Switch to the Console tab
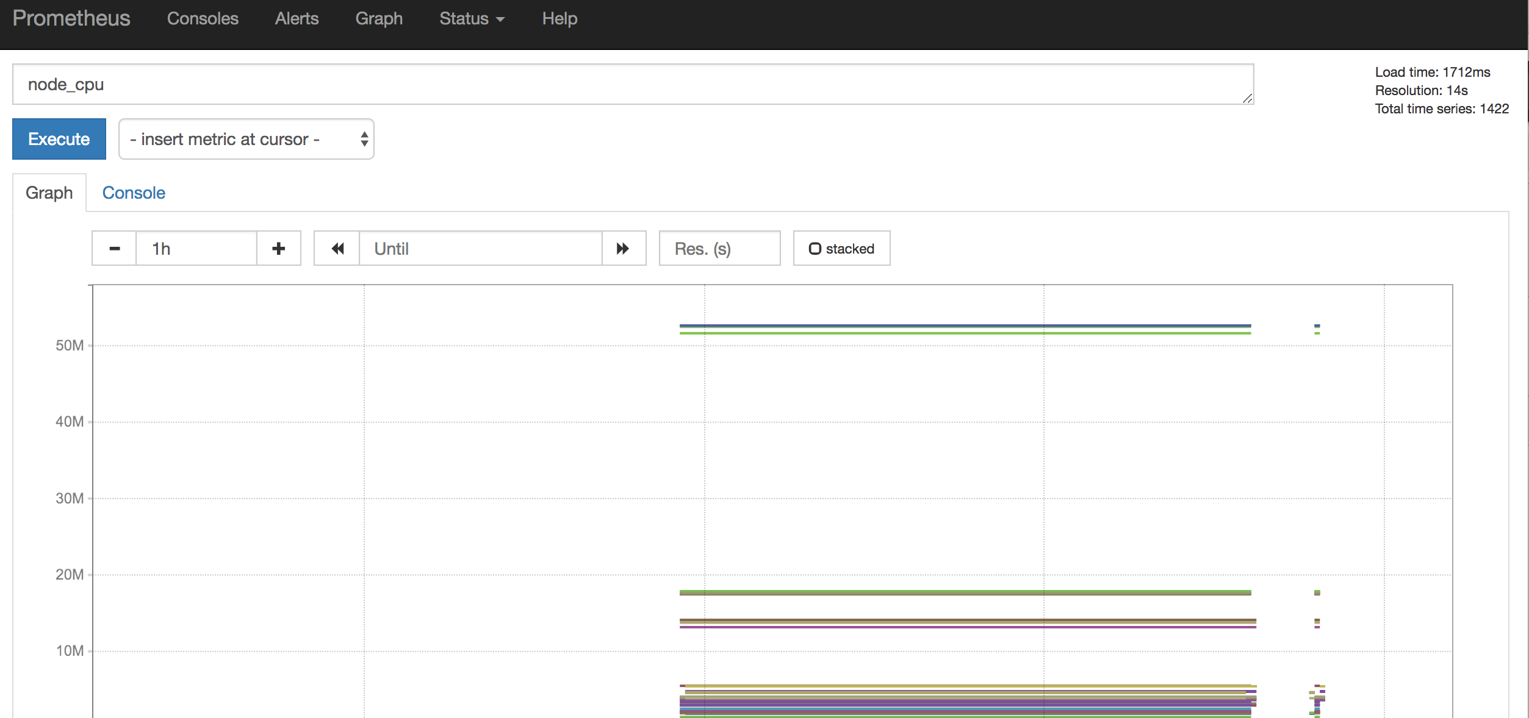This screenshot has width=1529, height=718. click(x=134, y=193)
